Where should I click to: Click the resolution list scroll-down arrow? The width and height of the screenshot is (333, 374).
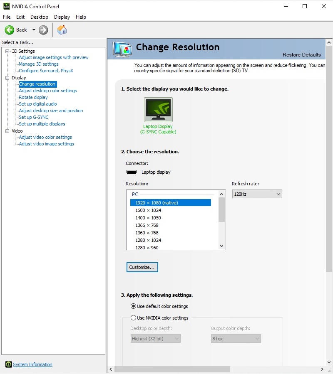(x=222, y=246)
